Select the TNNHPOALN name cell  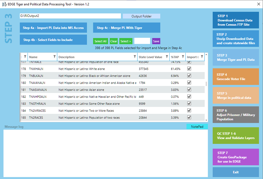(38, 97)
